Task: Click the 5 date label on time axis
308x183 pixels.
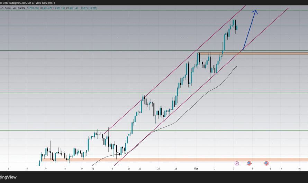Action: [x=27, y=169]
